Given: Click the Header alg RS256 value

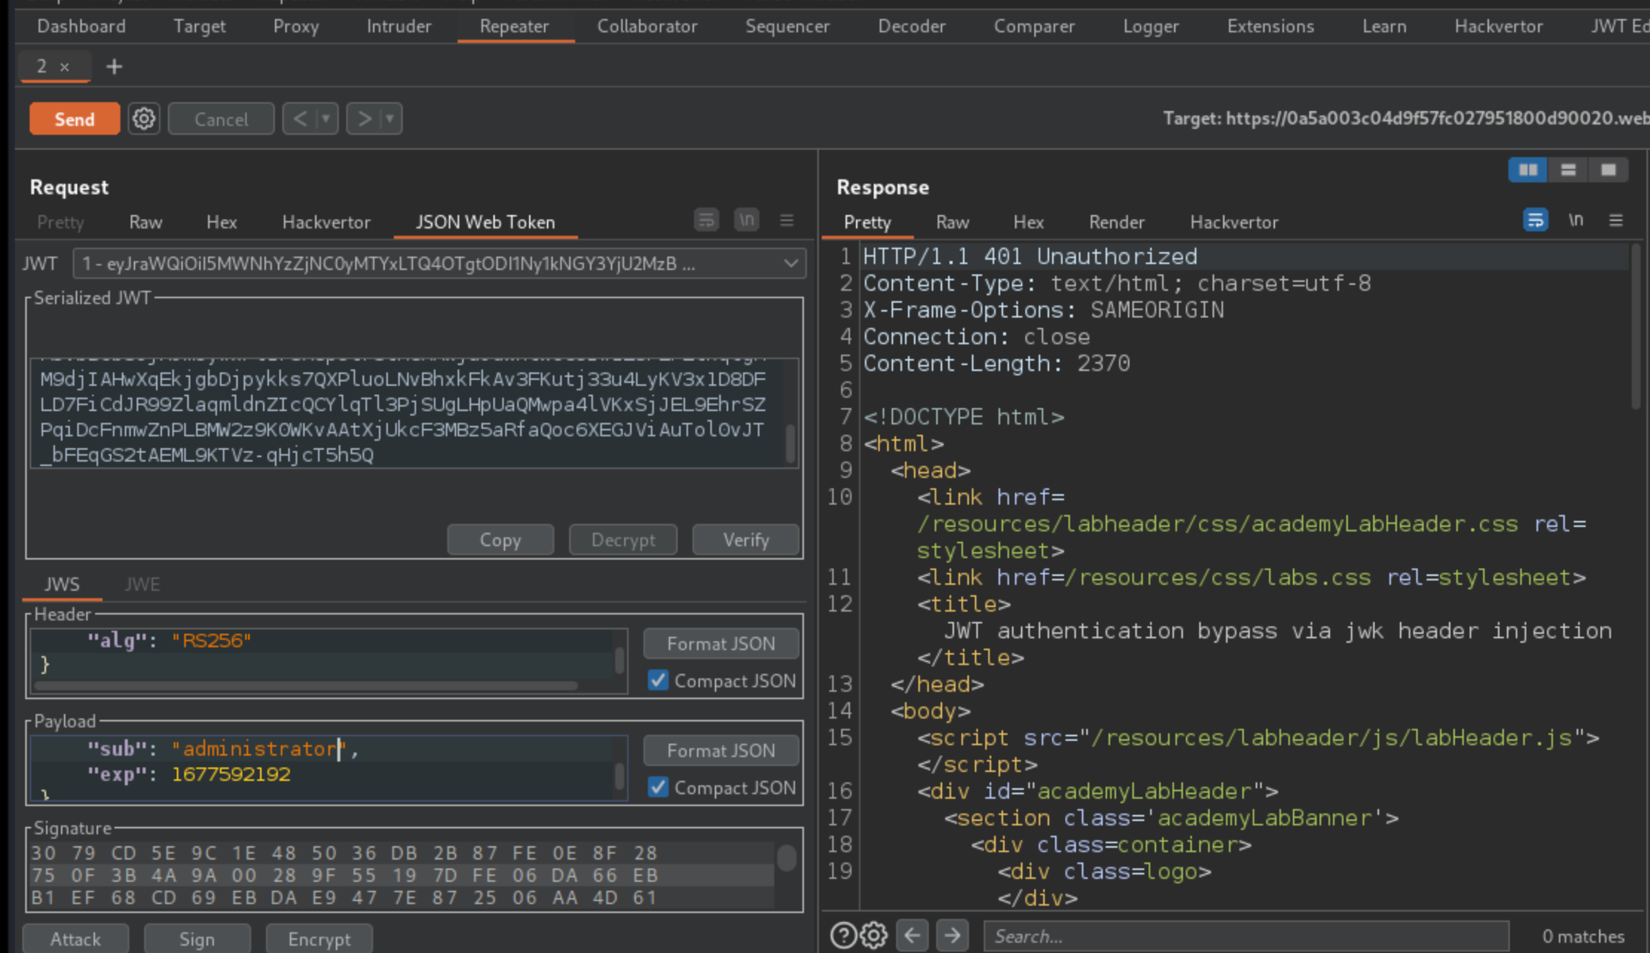Looking at the screenshot, I should pos(211,641).
